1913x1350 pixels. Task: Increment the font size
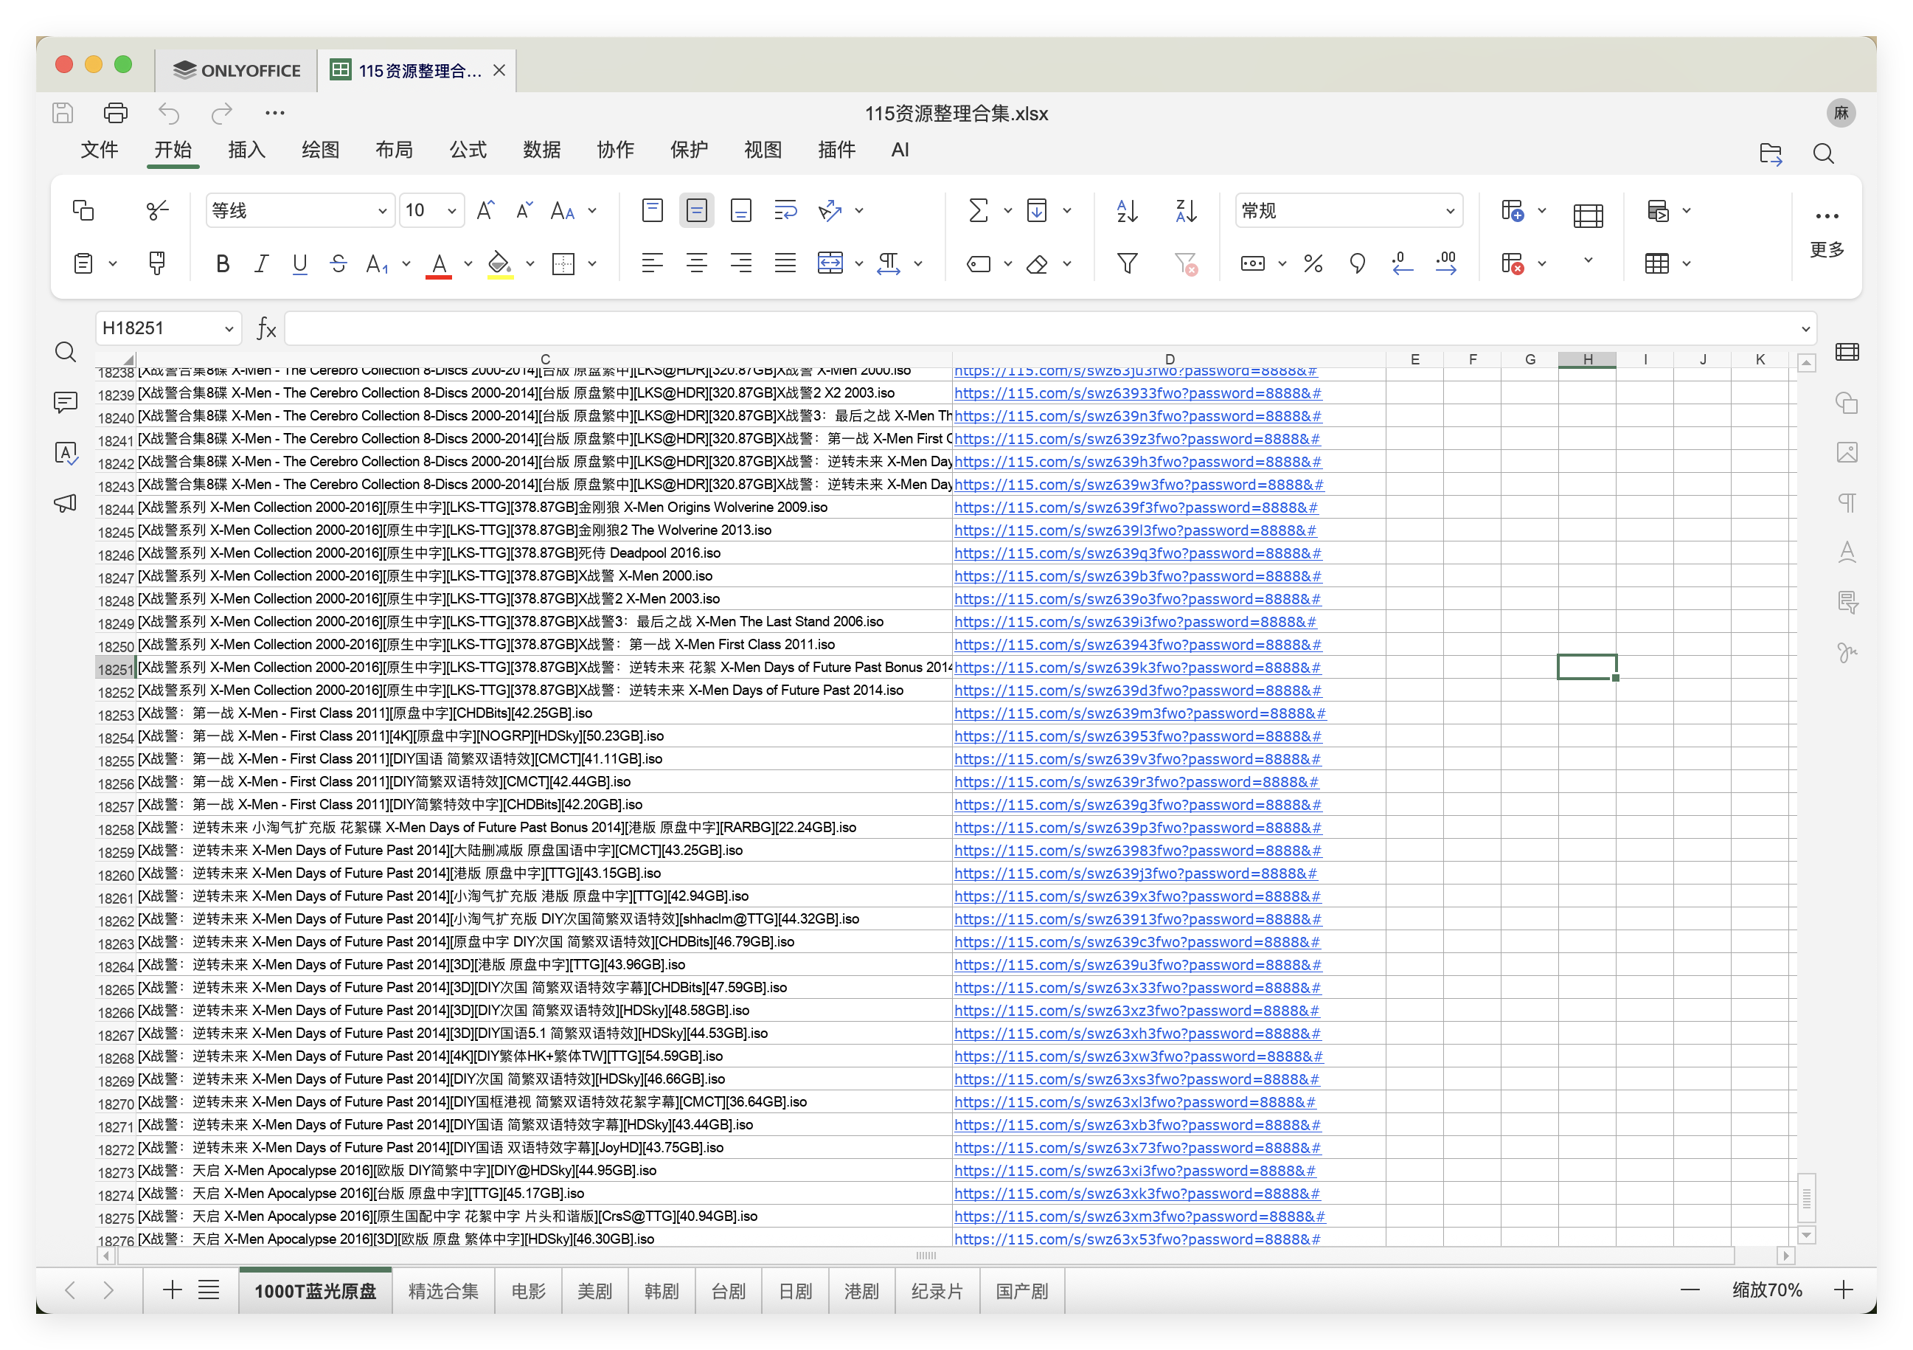[485, 210]
